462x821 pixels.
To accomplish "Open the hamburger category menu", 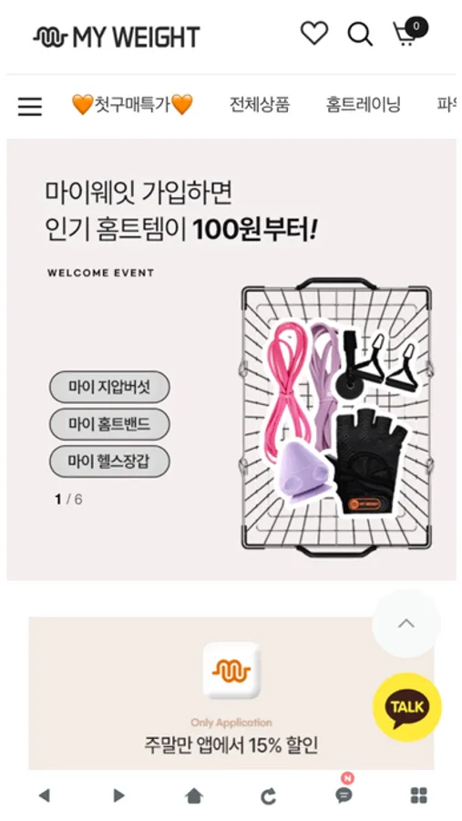I will 30,107.
